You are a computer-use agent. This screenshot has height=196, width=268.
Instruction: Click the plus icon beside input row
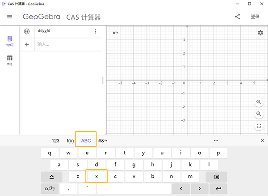pos(27,44)
